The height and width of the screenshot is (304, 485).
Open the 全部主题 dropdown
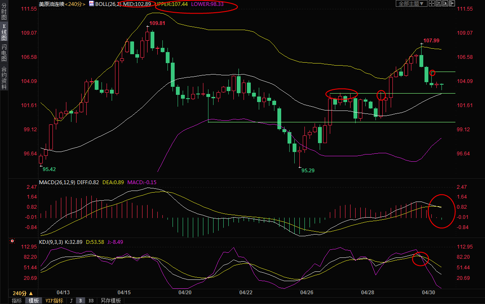pos(411,3)
